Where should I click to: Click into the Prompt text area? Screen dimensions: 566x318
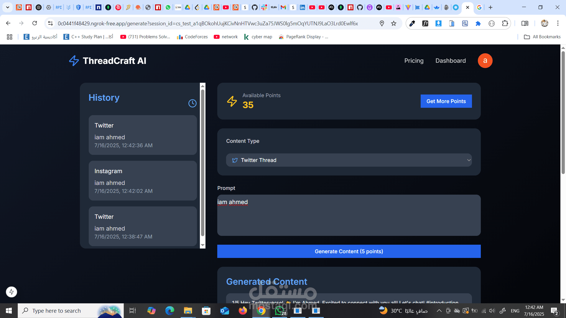click(x=349, y=215)
